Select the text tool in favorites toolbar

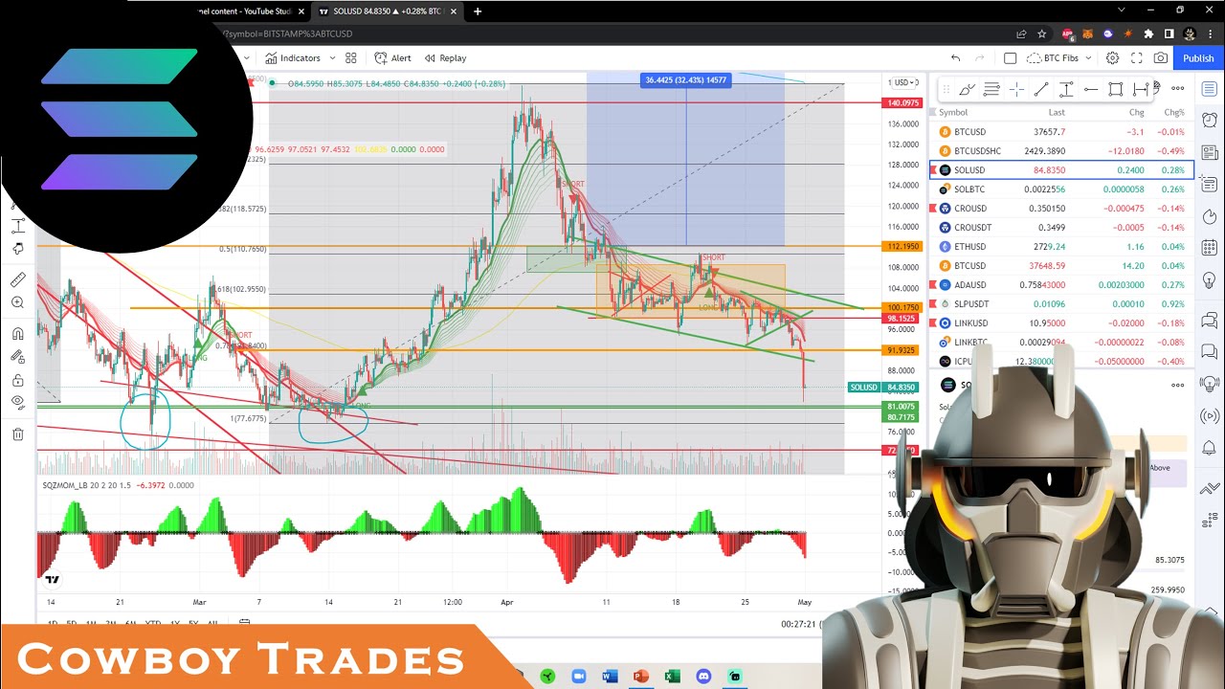[x=1066, y=89]
